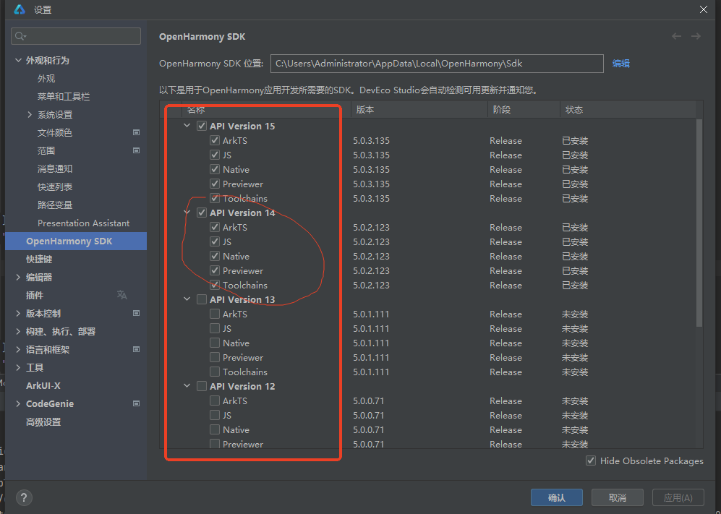Expand the 工具 section
Viewport: 721px width, 514px height.
18,367
